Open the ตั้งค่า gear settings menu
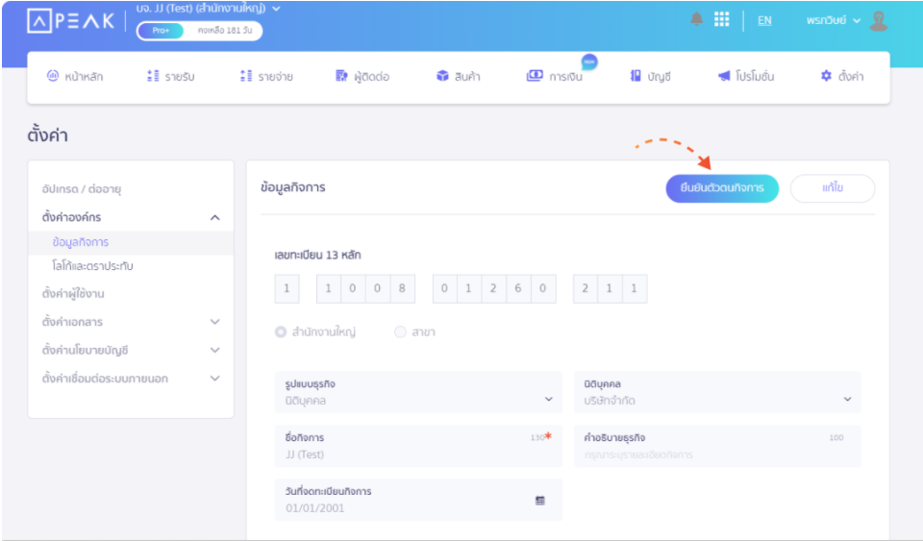The image size is (923, 541). pos(841,77)
